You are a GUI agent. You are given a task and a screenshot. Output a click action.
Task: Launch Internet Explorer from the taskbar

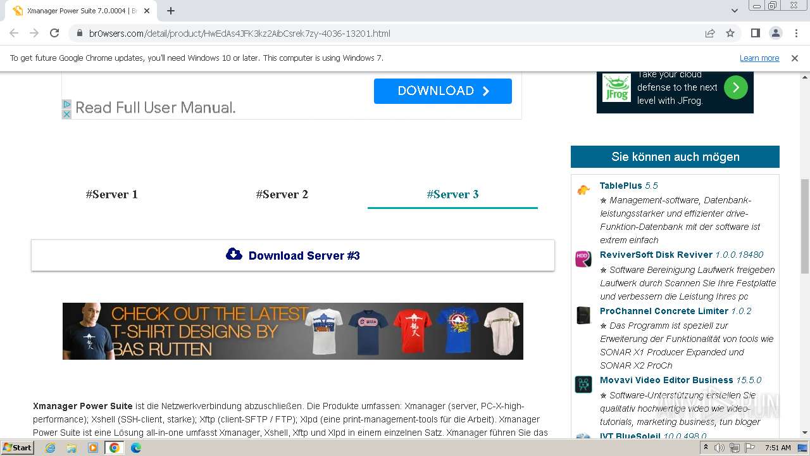coord(50,448)
